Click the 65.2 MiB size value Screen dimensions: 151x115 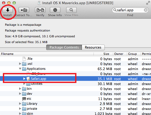coord(105,69)
